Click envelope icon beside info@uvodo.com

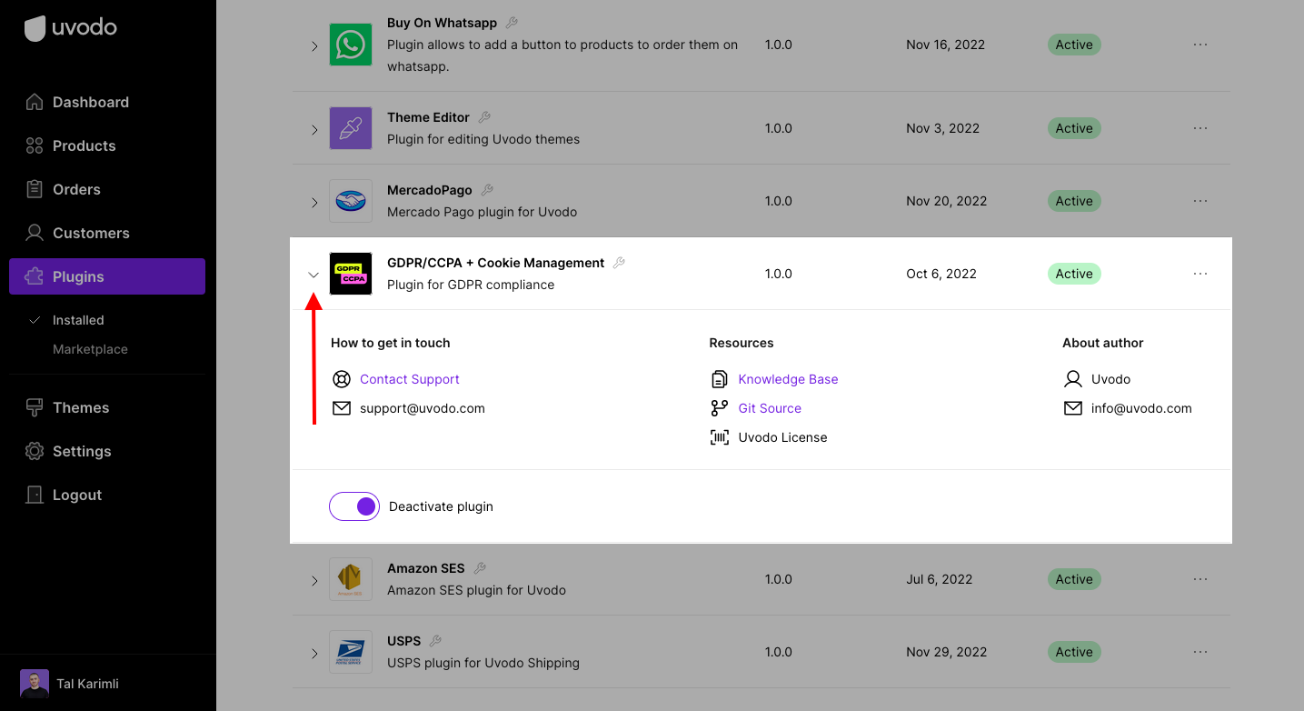[x=1073, y=408]
